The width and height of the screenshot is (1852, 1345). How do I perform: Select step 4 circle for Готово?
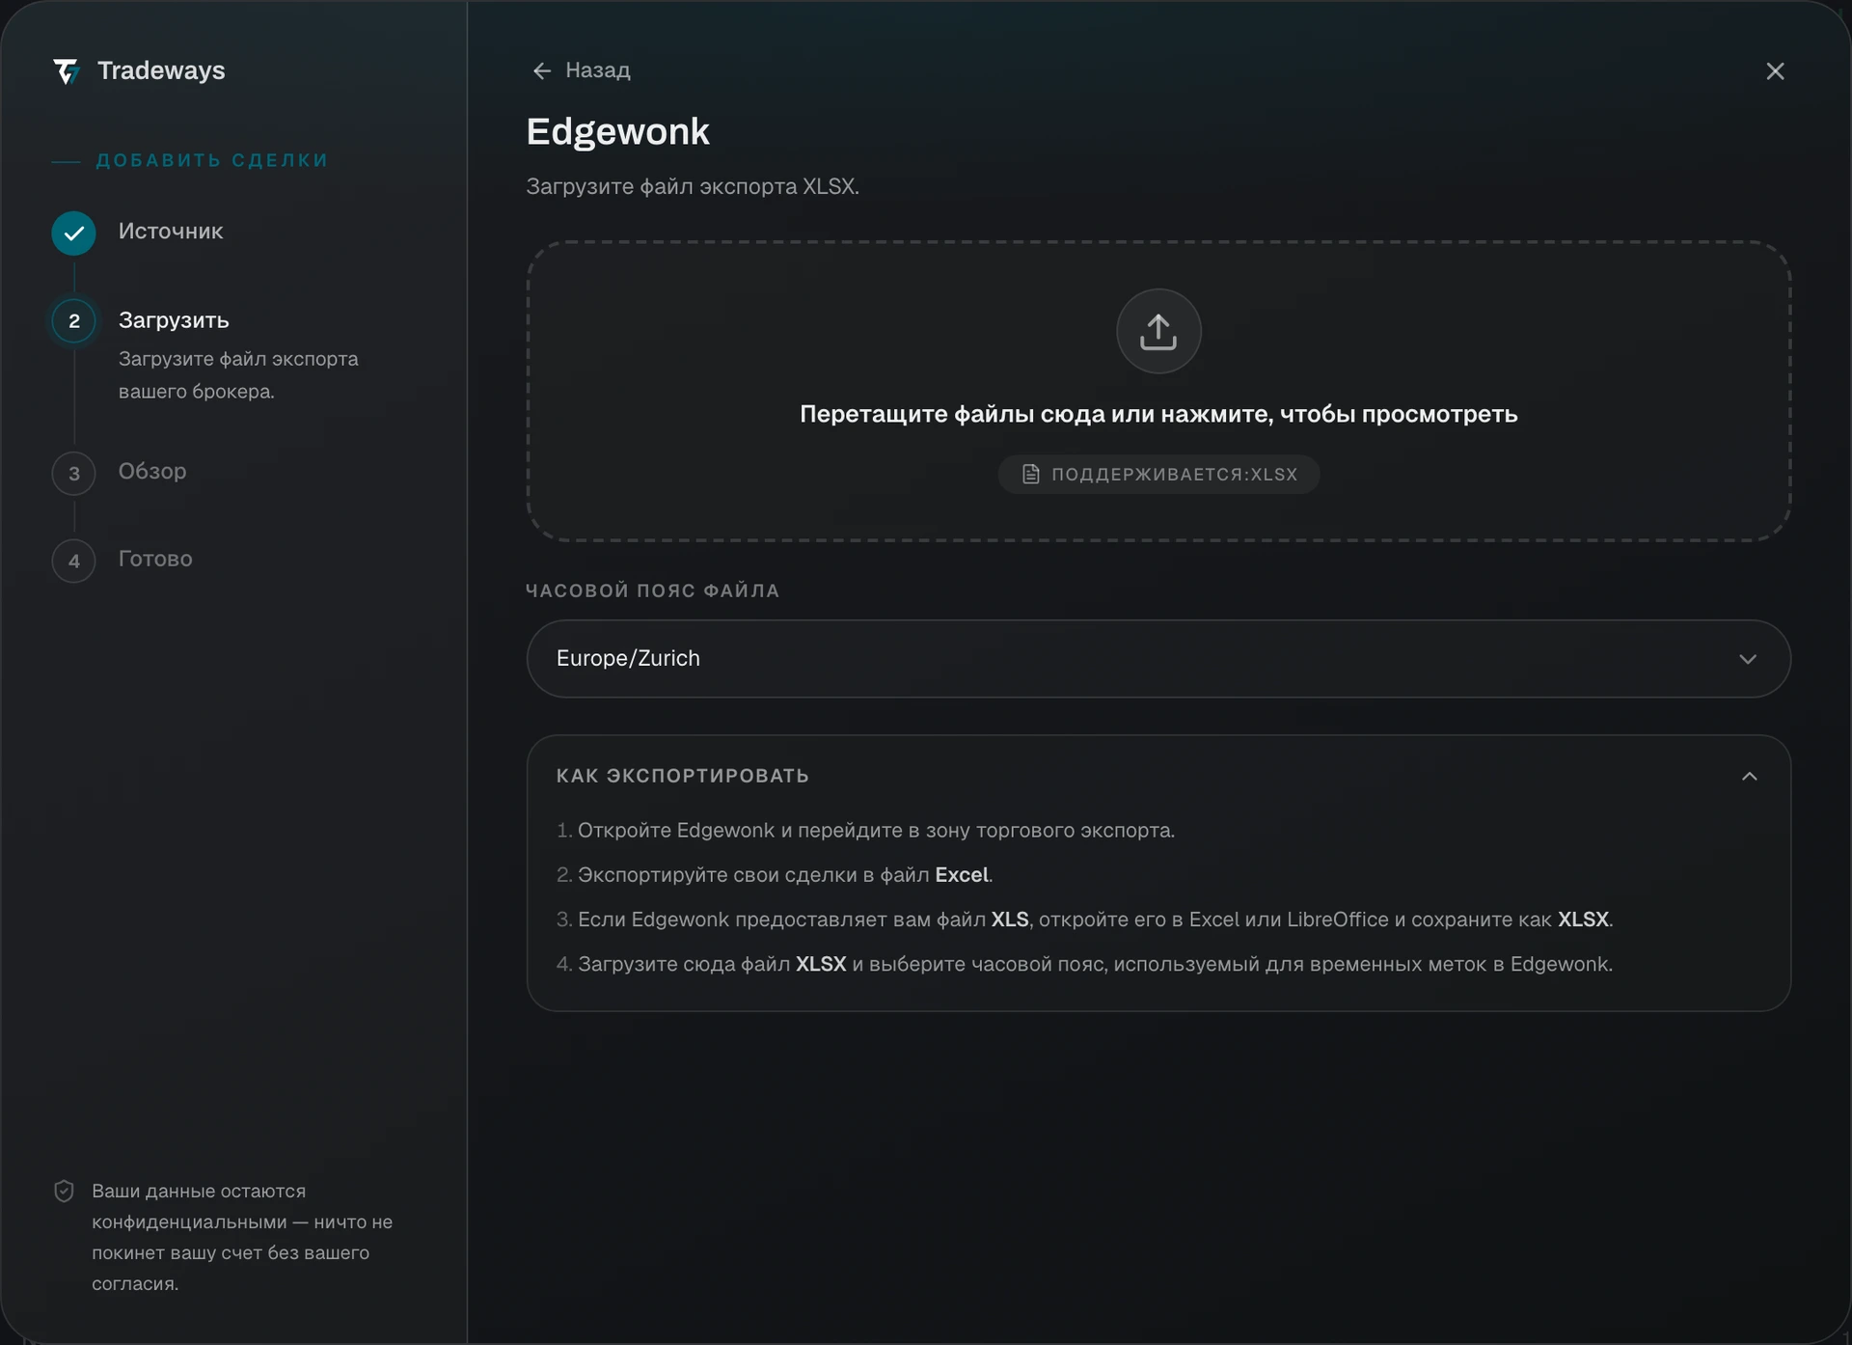pyautogui.click(x=73, y=561)
